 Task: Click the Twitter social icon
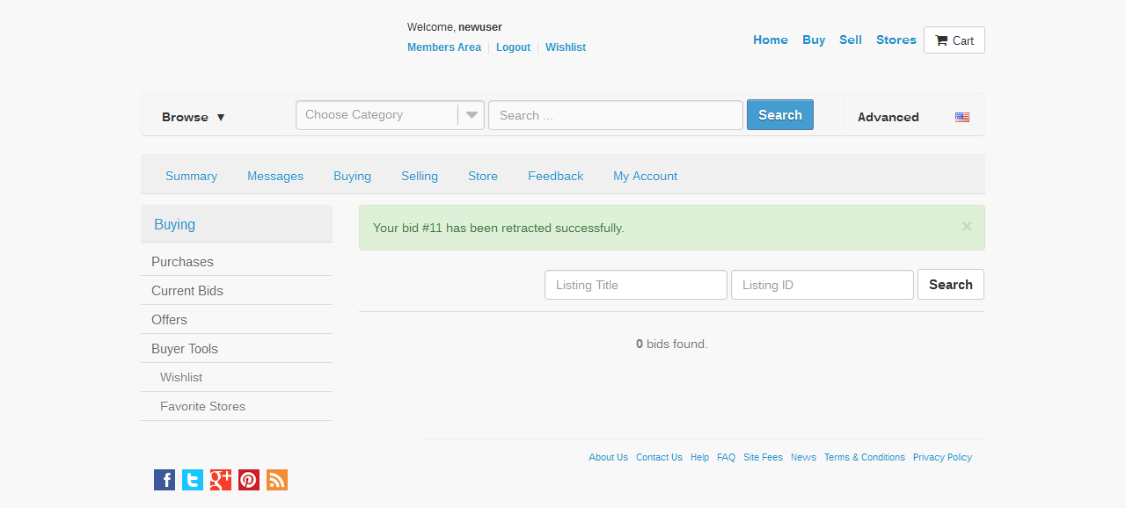point(193,480)
